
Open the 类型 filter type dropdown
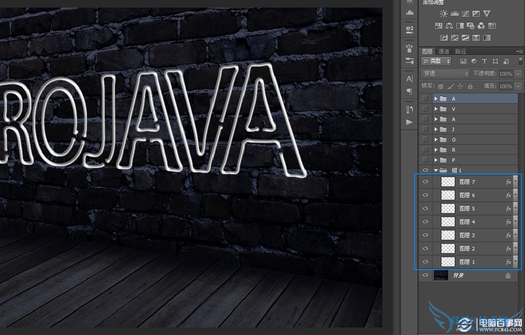436,61
